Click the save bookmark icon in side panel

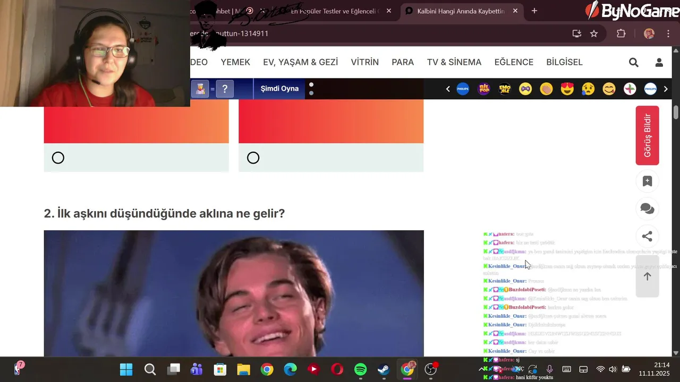[x=647, y=181]
